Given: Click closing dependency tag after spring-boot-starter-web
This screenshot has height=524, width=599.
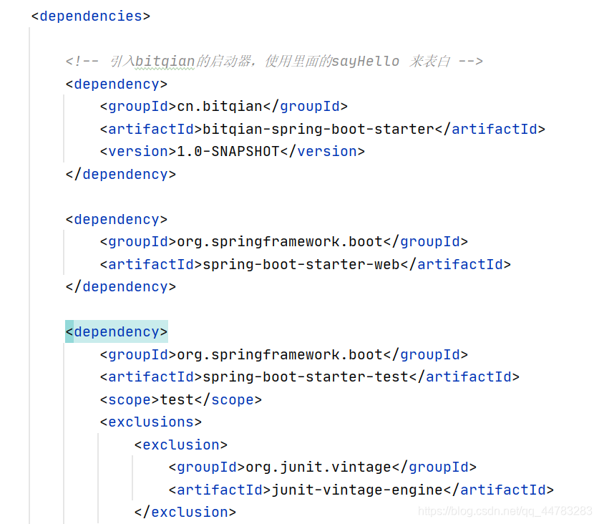Looking at the screenshot, I should [121, 287].
